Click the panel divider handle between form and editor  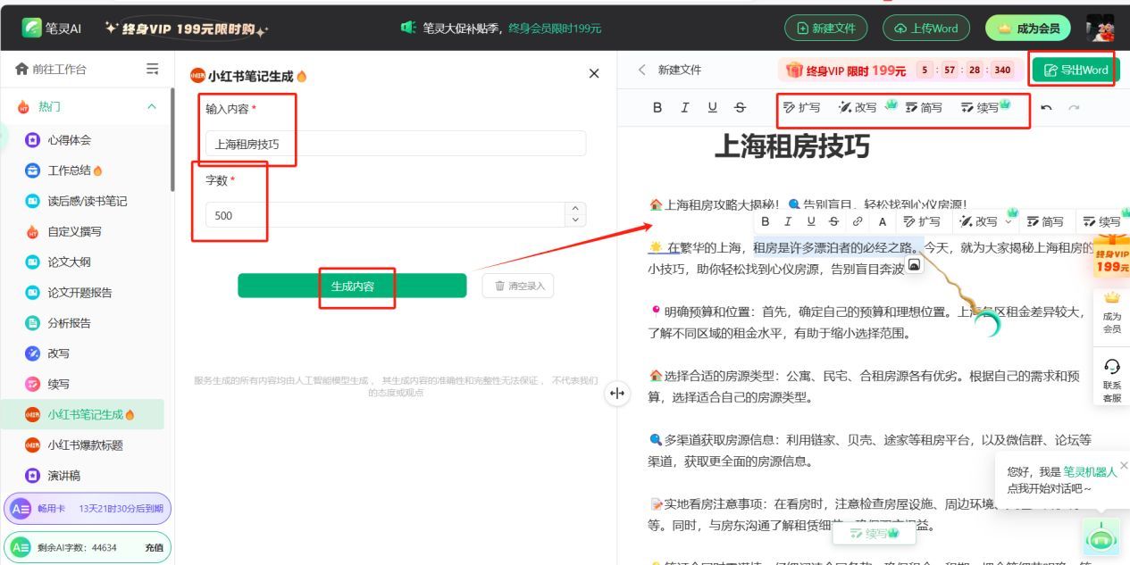616,393
